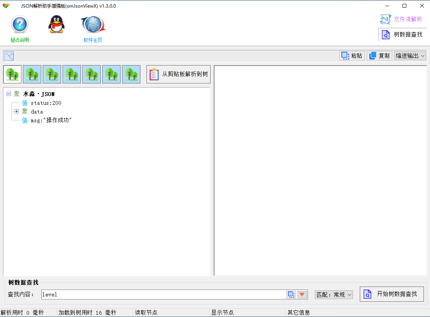430x317 pixels.
Task: Click the 值 type icon beside status:200
Action: coord(25,103)
